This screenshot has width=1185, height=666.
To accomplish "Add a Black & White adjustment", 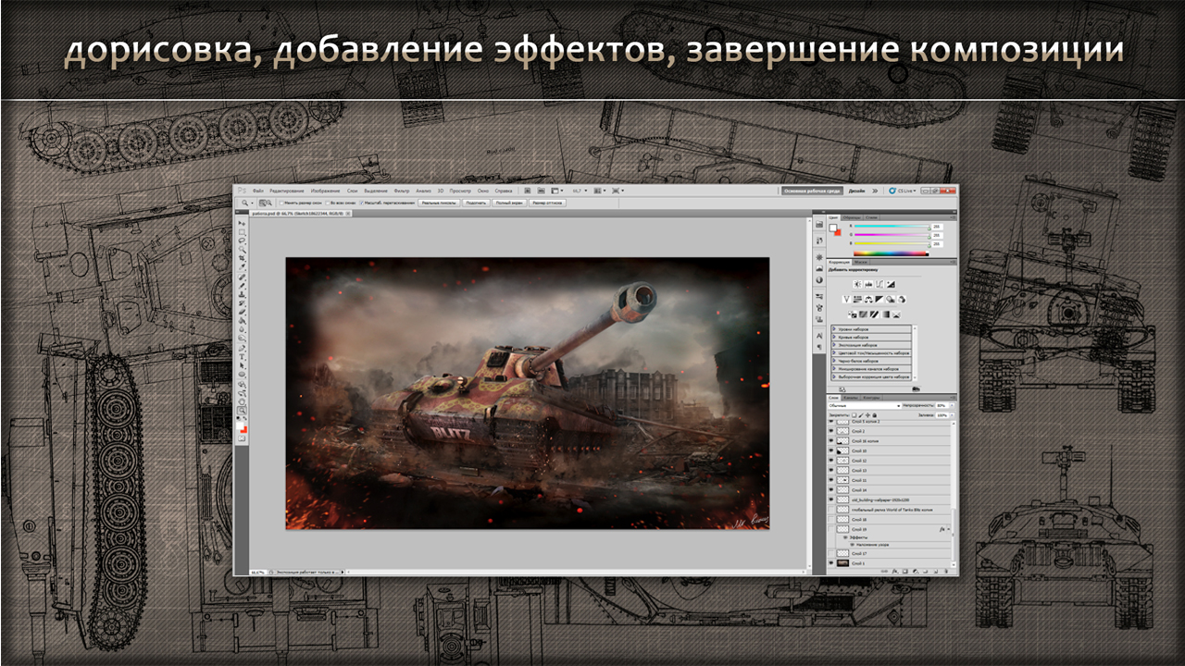I will pyautogui.click(x=879, y=299).
